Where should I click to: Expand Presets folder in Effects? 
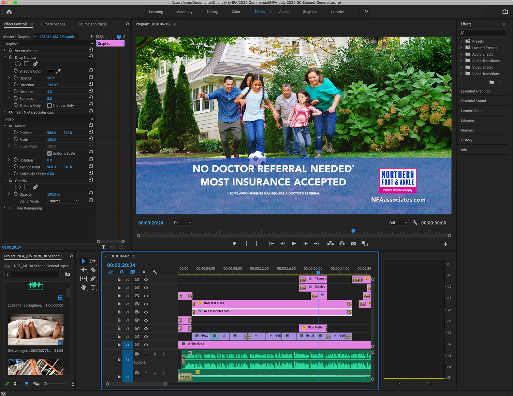pyautogui.click(x=461, y=41)
